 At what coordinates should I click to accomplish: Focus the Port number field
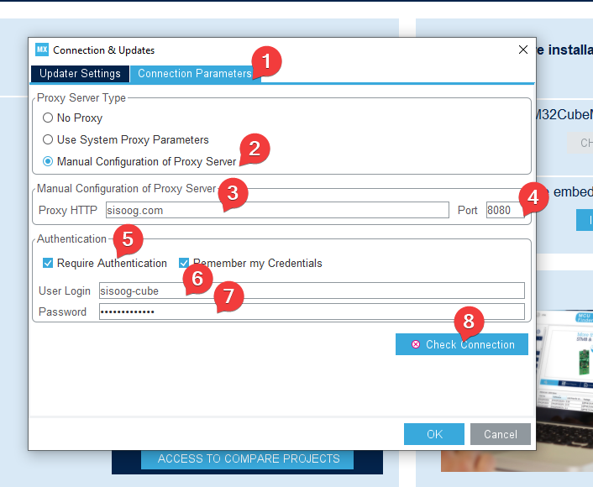click(504, 210)
